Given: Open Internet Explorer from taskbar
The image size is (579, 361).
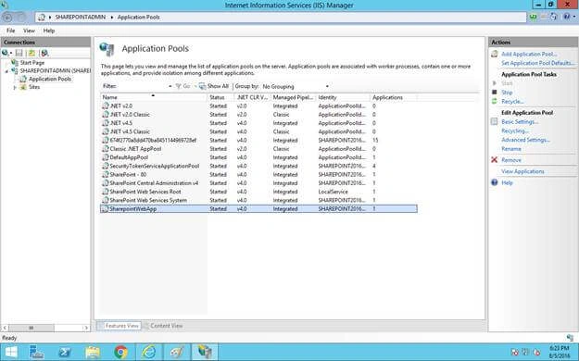Looking at the screenshot, I should coord(149,352).
